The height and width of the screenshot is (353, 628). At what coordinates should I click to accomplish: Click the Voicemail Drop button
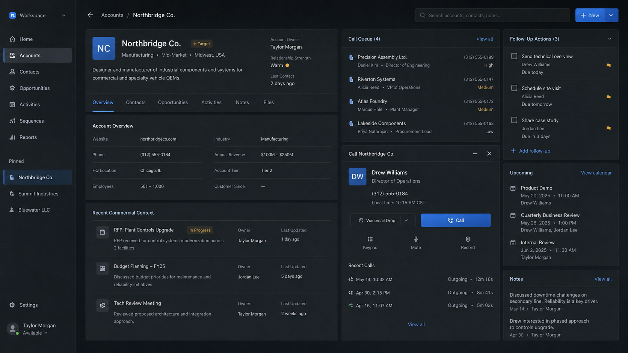(x=376, y=221)
